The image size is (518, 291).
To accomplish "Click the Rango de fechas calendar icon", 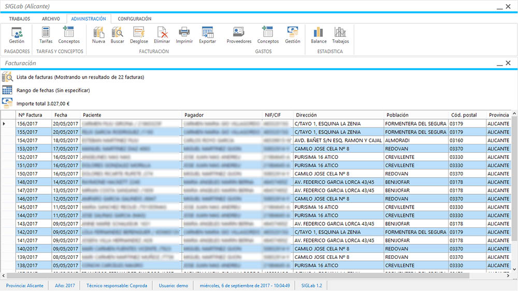I will pyautogui.click(x=7, y=90).
